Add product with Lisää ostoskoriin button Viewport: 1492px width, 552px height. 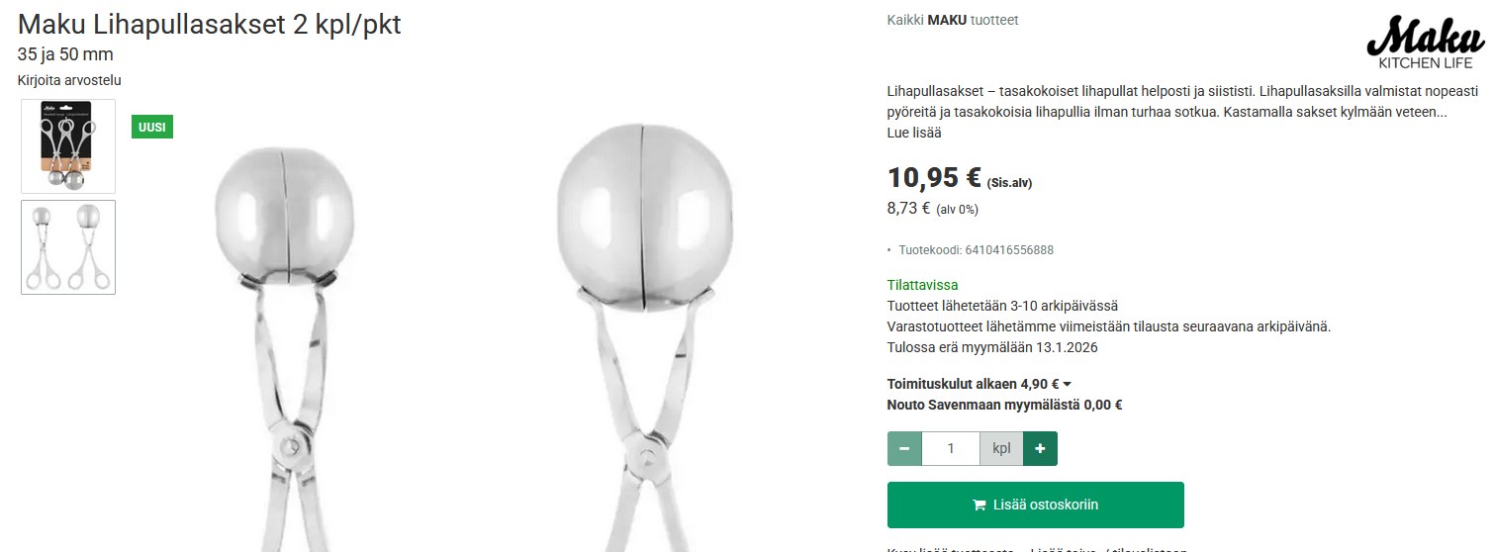pos(1036,506)
